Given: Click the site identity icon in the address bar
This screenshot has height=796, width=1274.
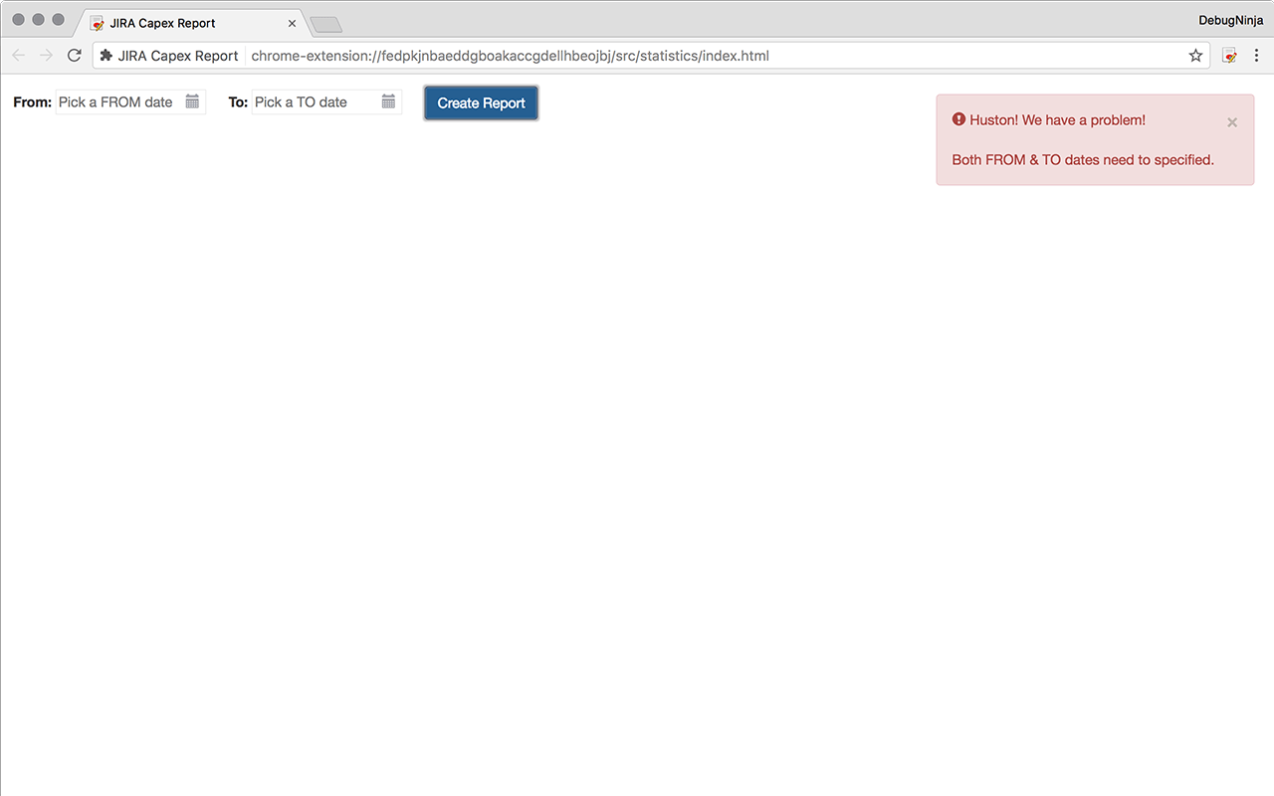Looking at the screenshot, I should coord(104,56).
